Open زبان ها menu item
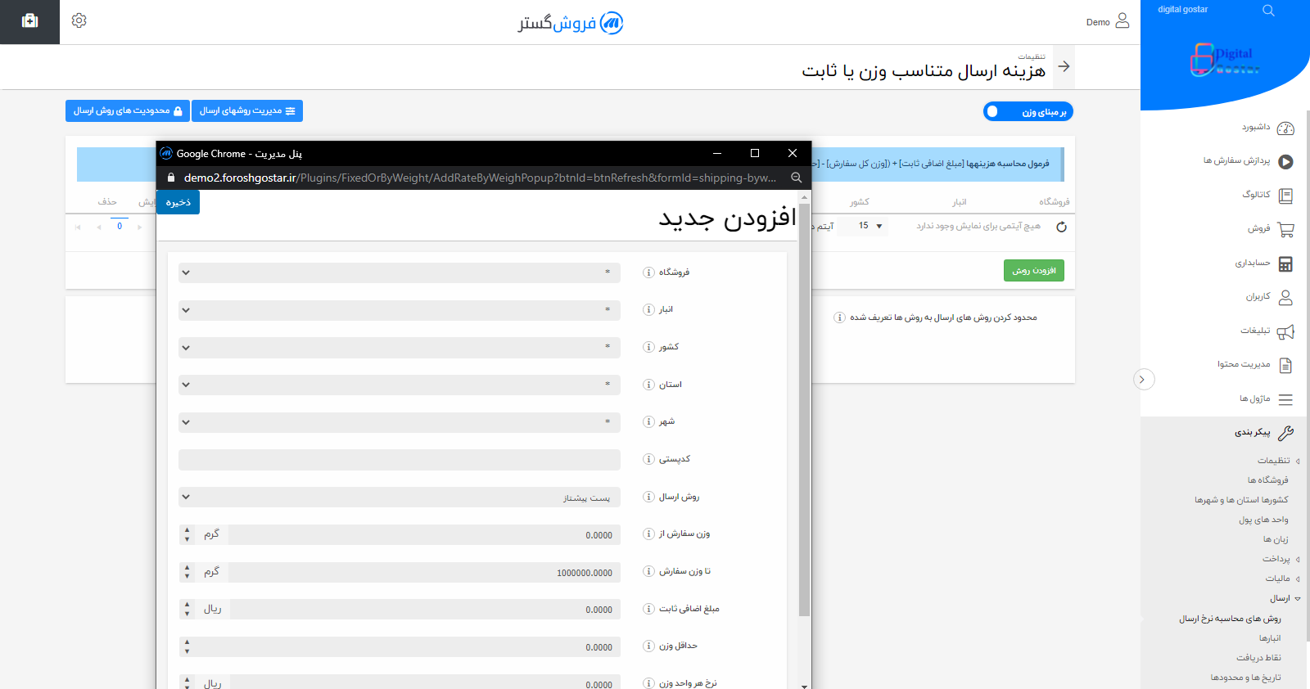This screenshot has width=1310, height=689. tap(1276, 539)
